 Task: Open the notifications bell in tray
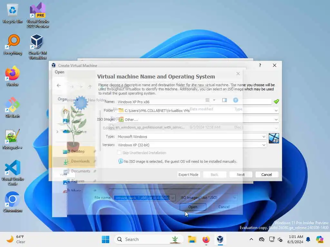308,239
